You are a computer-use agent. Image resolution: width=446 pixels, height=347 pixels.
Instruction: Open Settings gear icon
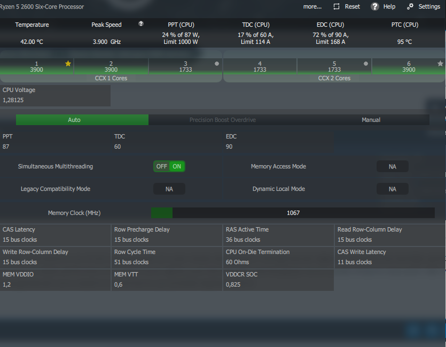410,6
